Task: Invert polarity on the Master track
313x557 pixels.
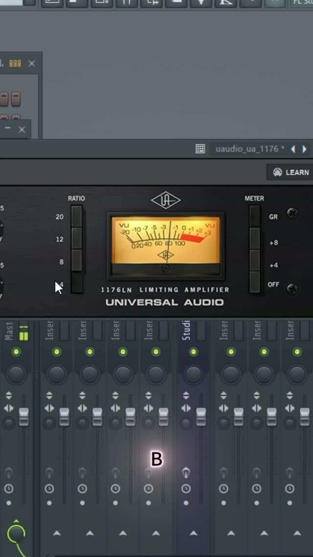Action: [x=9, y=395]
